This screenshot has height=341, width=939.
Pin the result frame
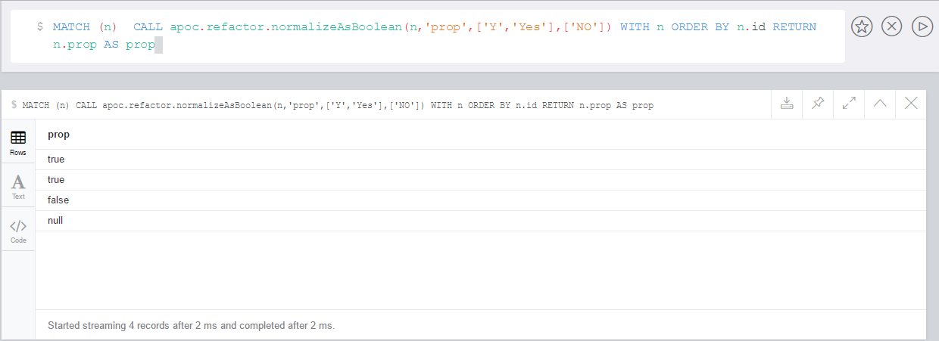(x=817, y=104)
